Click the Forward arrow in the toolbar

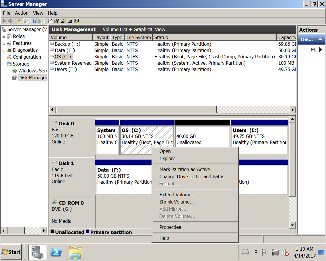(x=10, y=21)
